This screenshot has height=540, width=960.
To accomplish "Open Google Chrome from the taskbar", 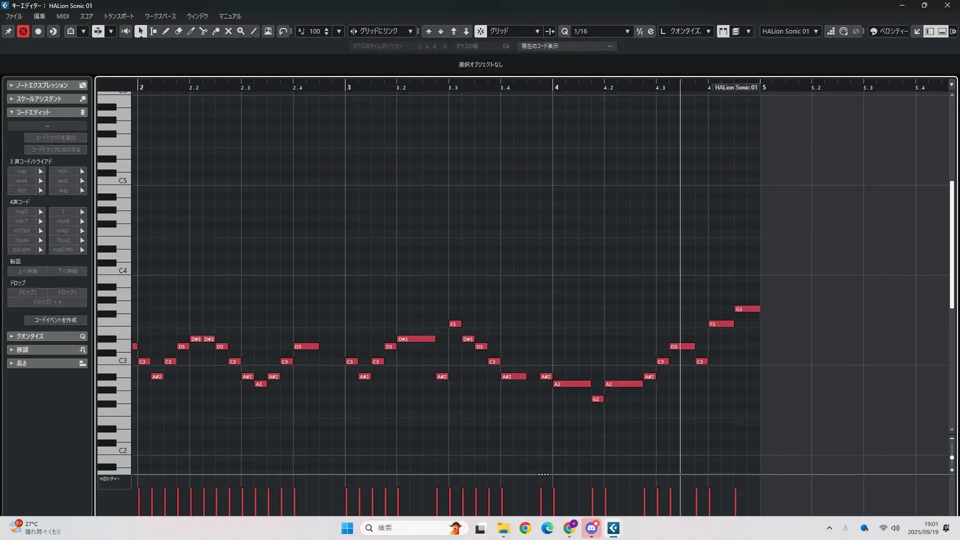I will click(x=525, y=528).
